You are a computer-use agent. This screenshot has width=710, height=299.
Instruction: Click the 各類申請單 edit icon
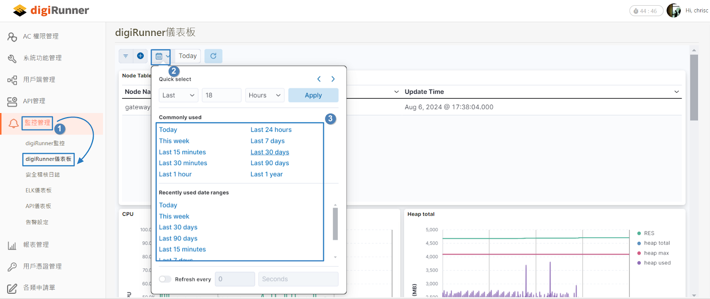[x=12, y=288]
